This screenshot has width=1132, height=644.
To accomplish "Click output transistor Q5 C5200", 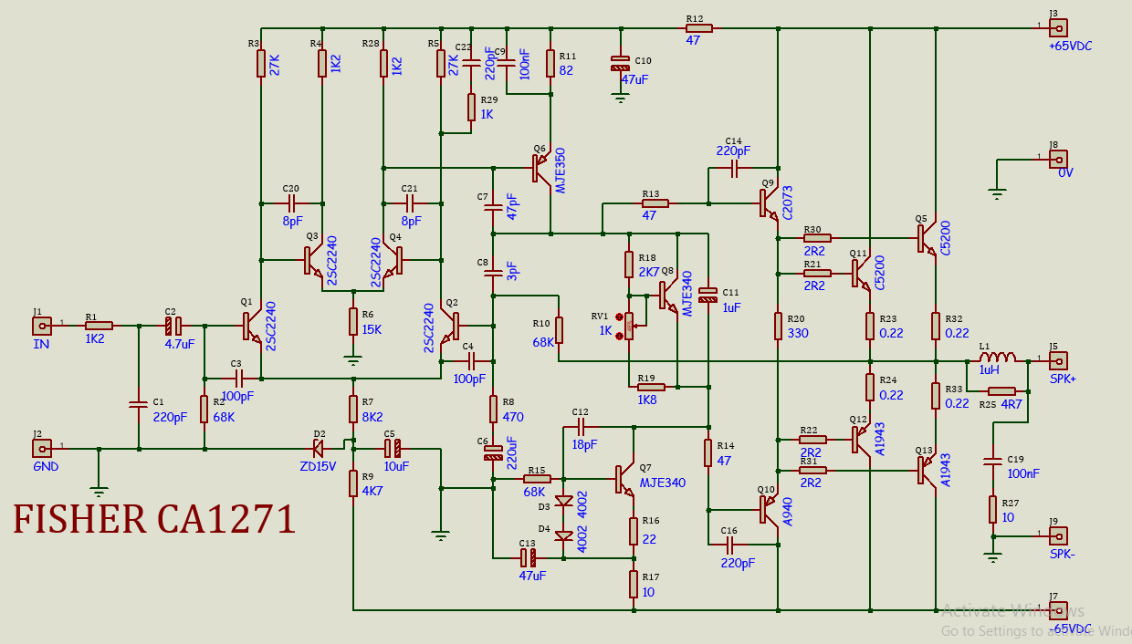I will [x=927, y=239].
